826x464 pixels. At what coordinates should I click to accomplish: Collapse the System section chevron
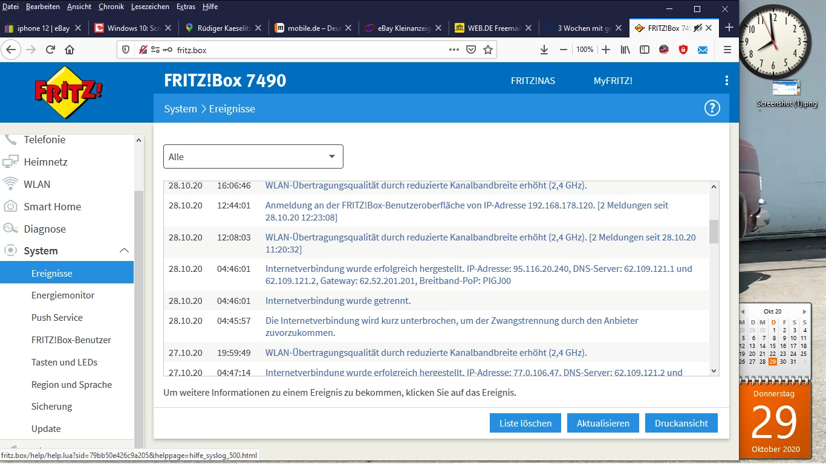(x=124, y=251)
